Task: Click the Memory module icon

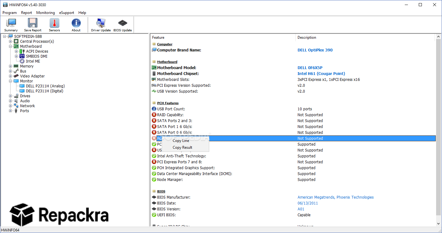Action: [16, 66]
